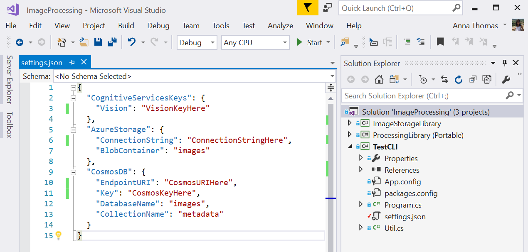Click the Save All icon

click(x=112, y=42)
